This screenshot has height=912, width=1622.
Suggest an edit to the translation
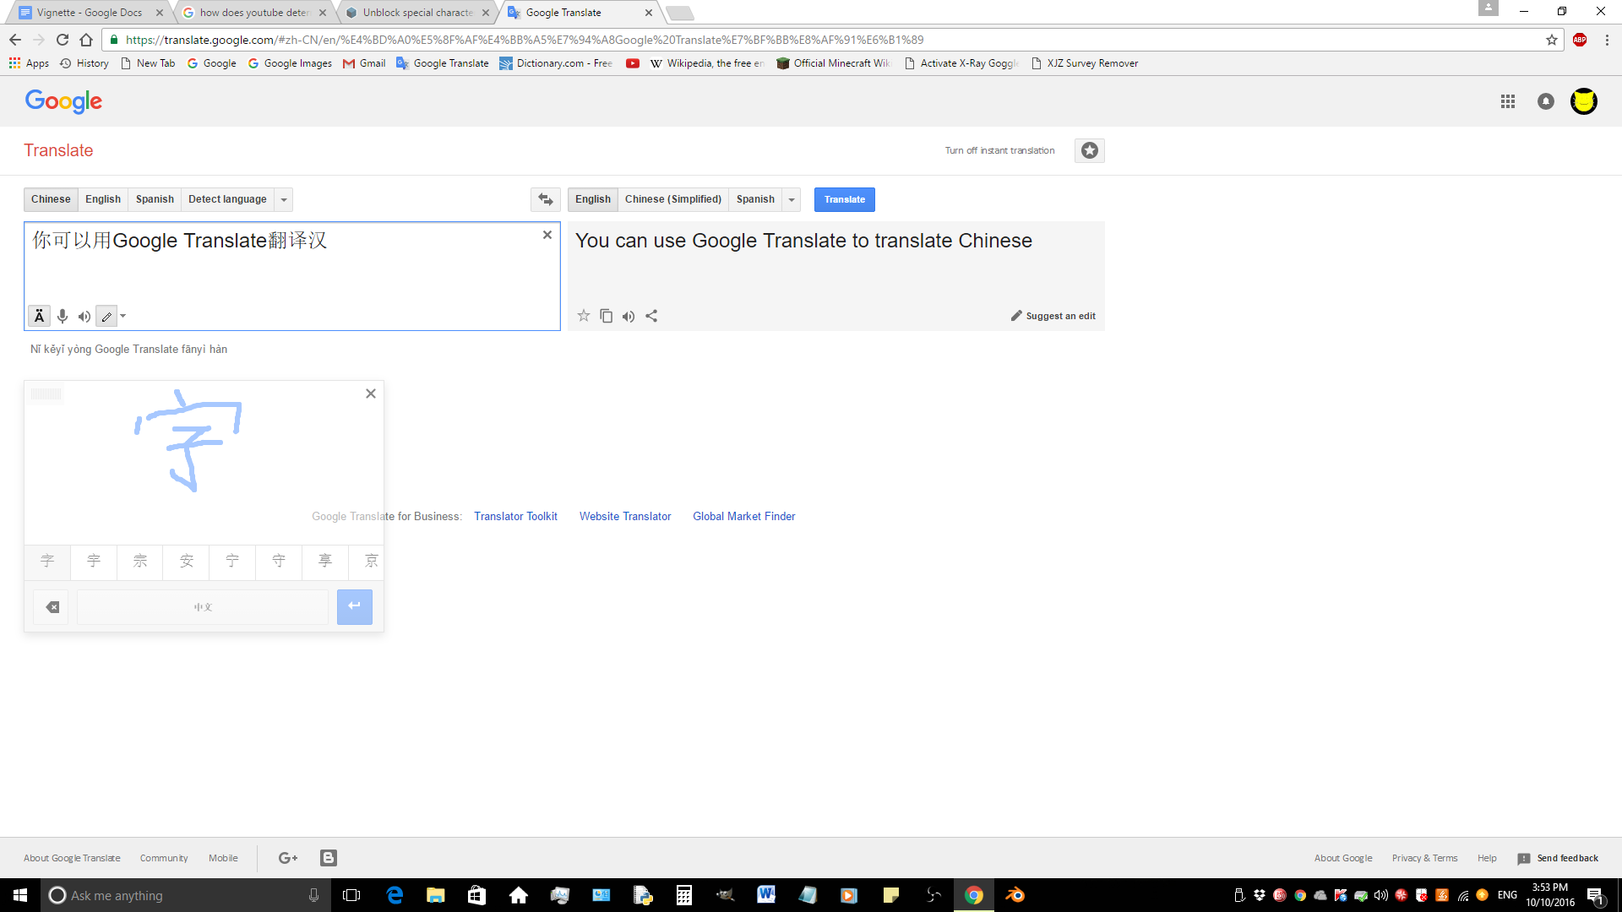point(1053,316)
